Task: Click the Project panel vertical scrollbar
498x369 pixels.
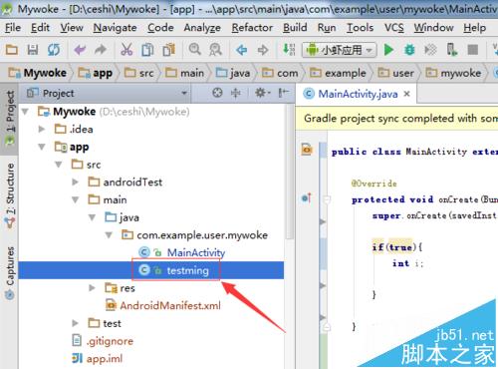Action: (x=290, y=172)
